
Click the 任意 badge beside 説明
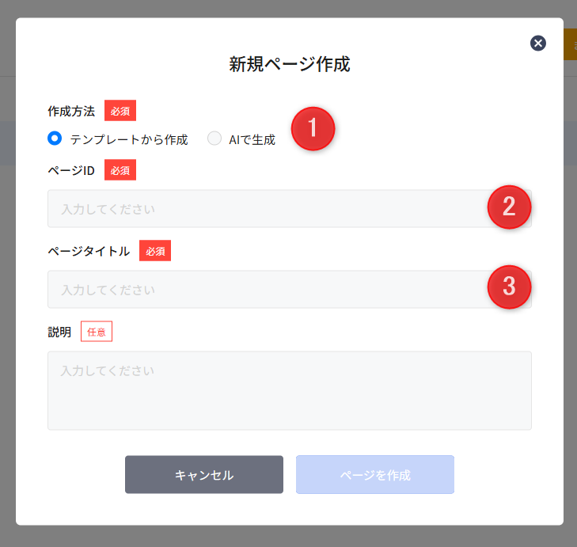pyautogui.click(x=97, y=332)
